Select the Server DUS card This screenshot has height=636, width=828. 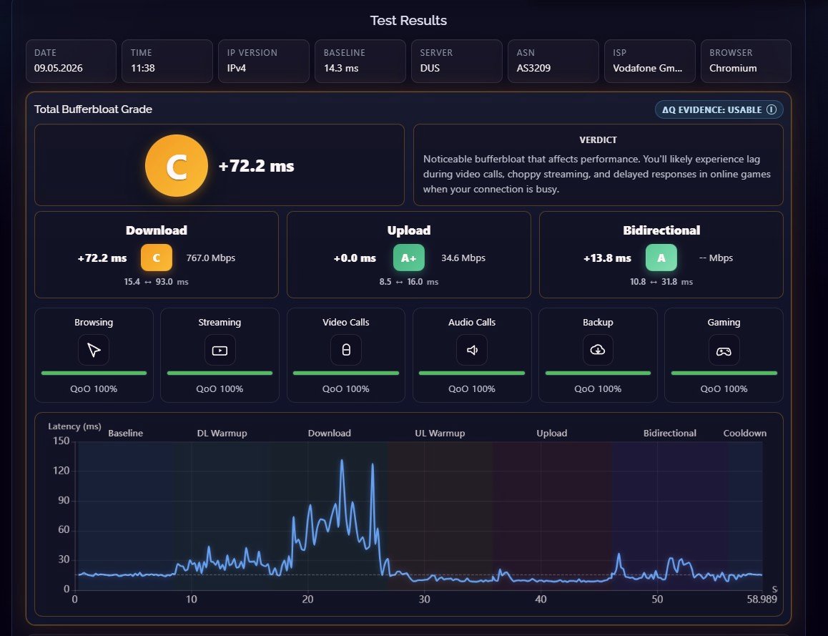pyautogui.click(x=457, y=61)
